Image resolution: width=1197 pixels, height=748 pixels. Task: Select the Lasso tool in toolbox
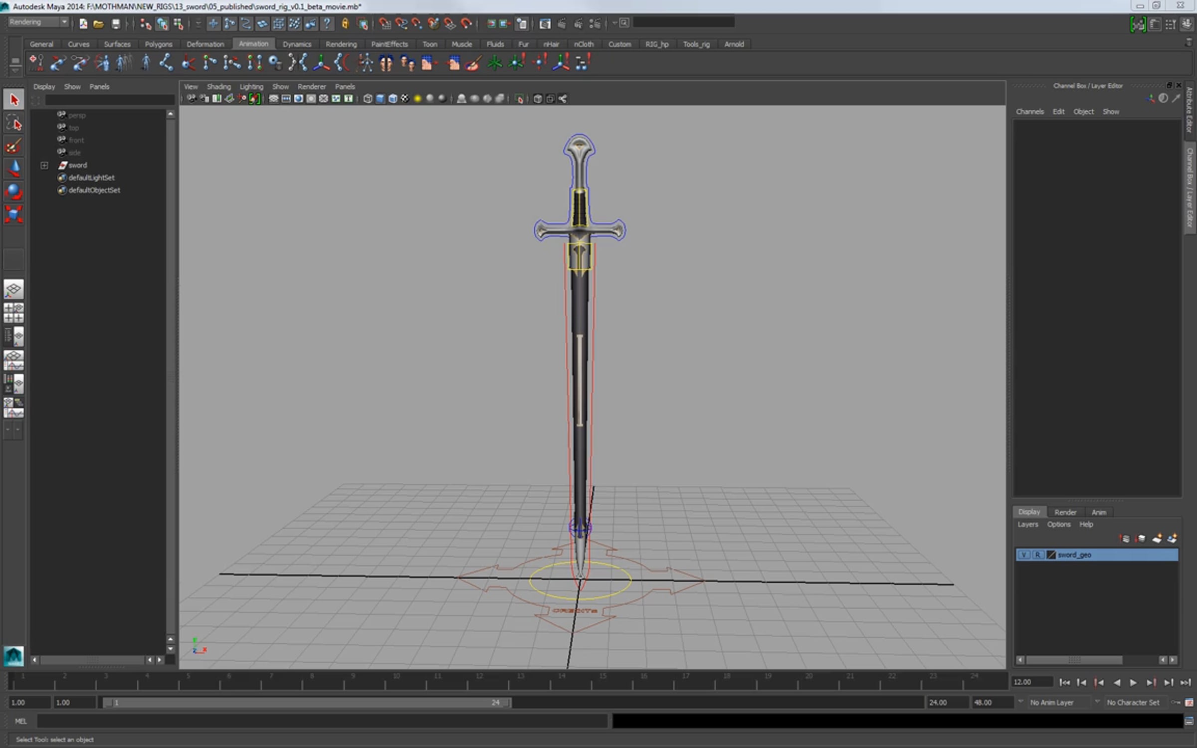(x=13, y=123)
